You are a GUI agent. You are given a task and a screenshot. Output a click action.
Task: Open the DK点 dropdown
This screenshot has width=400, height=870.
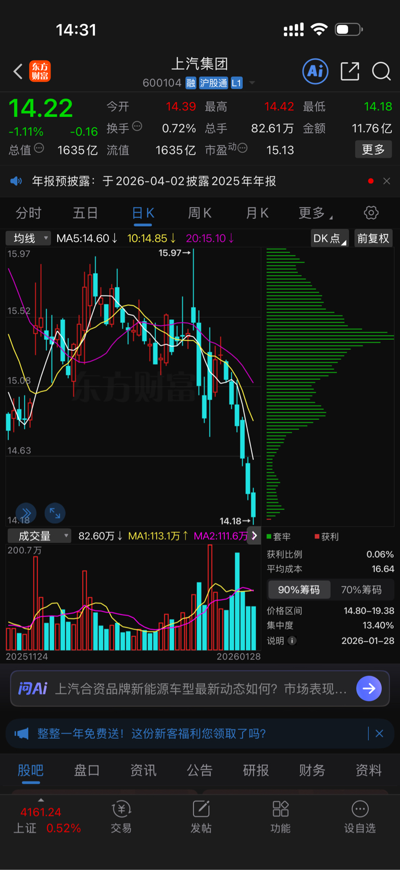330,238
